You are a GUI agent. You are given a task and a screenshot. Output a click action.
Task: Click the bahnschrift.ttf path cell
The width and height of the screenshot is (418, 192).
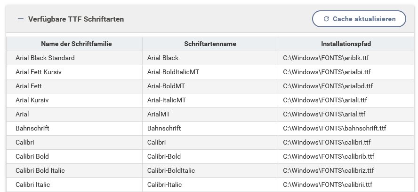tap(334, 128)
